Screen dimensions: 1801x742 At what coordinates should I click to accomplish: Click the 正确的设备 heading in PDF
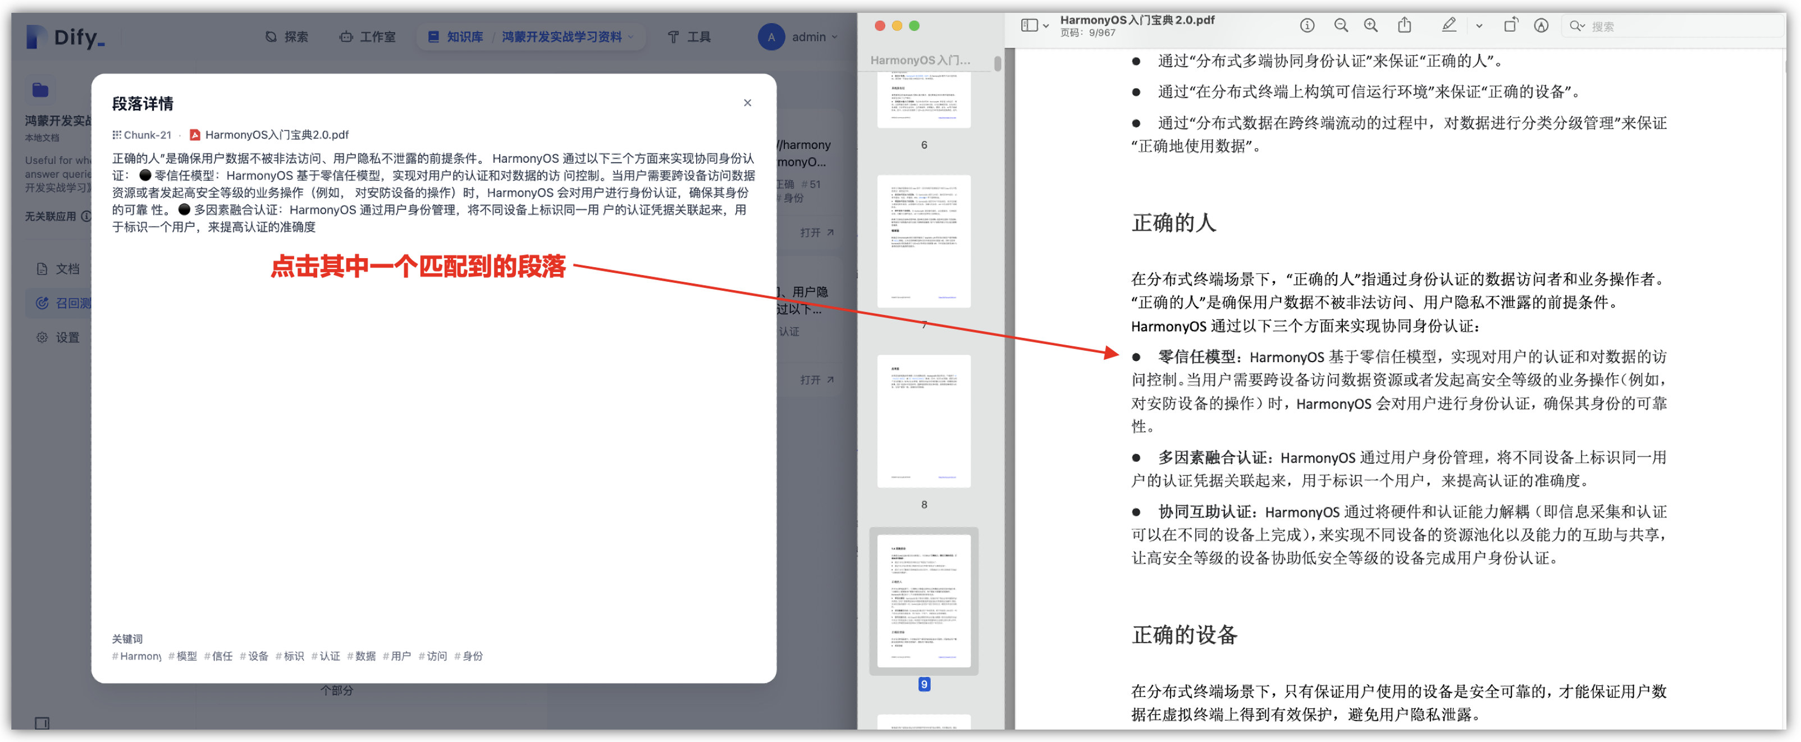tap(1185, 635)
